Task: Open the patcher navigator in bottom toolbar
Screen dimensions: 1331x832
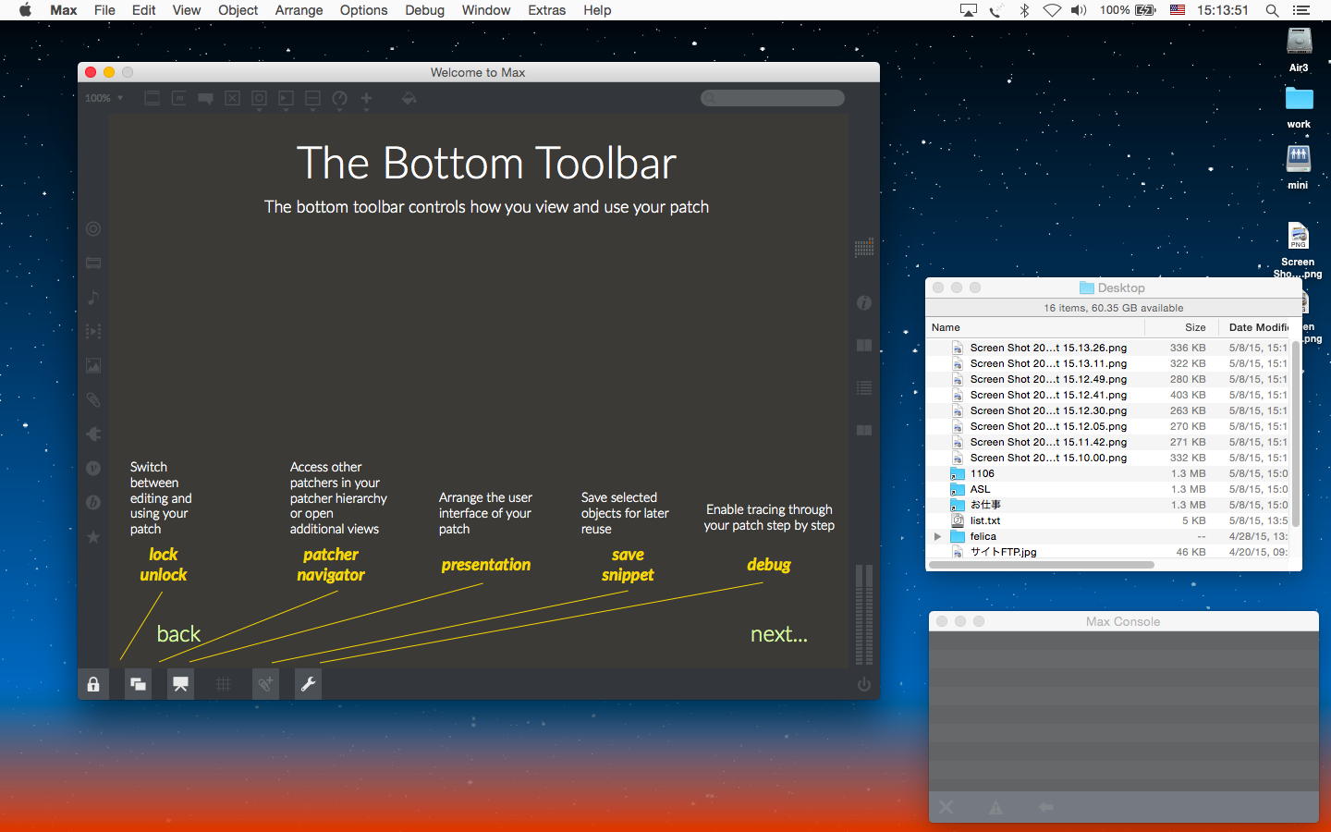Action: click(138, 684)
